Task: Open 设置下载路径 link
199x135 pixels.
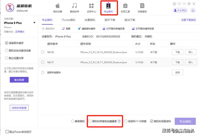Action: coord(188,20)
